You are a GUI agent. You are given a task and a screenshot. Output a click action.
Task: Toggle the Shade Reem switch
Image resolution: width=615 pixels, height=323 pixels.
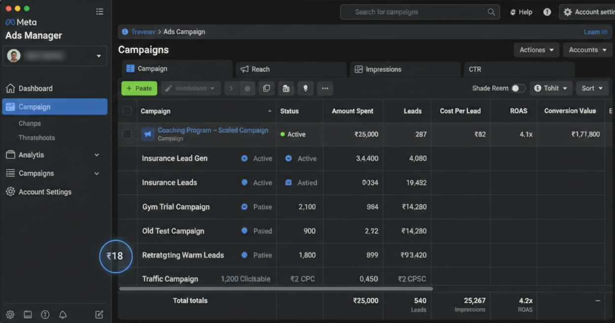(x=518, y=88)
